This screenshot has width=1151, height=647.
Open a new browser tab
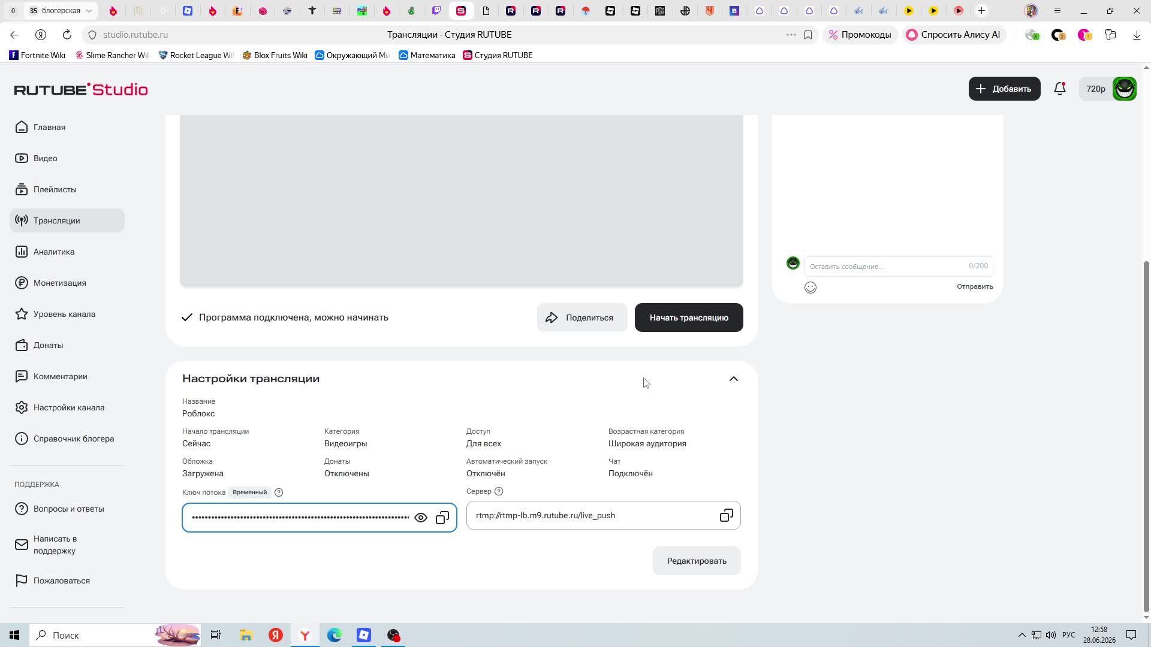point(981,11)
